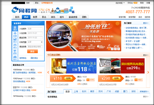The image size is (154, 105).
Task: Expand the 所有城市 city list
Action: pos(145,92)
